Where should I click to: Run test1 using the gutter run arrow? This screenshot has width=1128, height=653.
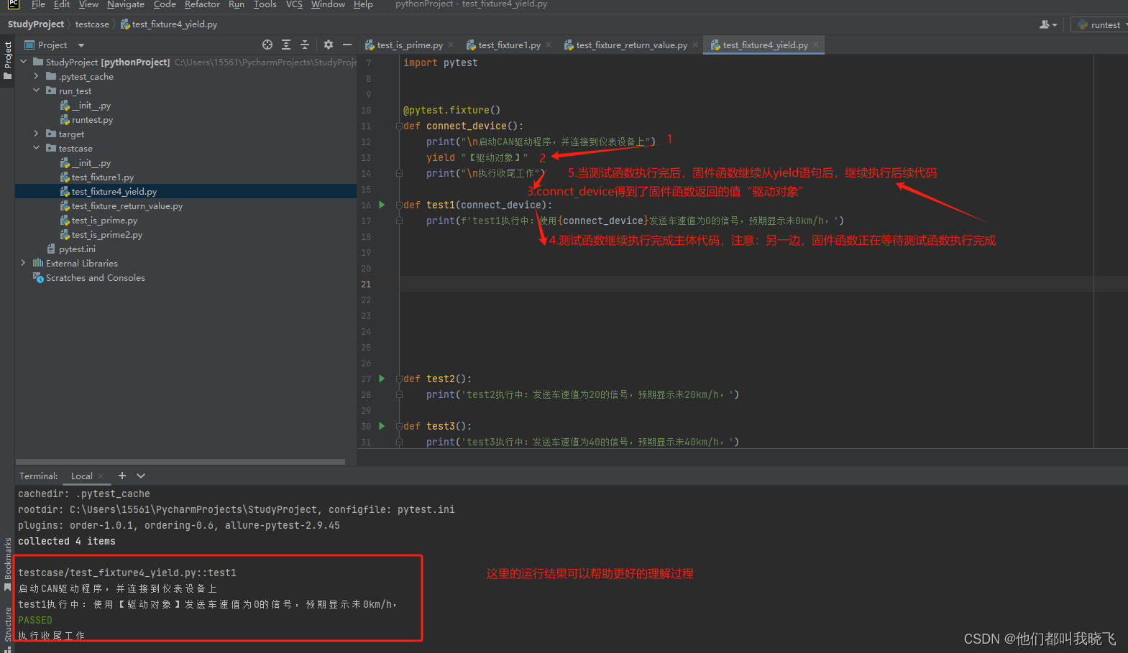pos(382,205)
